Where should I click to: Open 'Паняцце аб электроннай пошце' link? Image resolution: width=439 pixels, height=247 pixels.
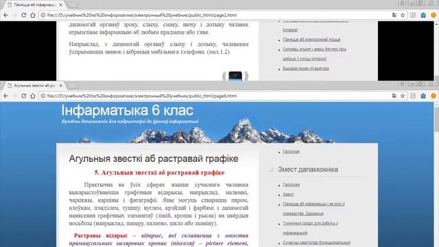click(311, 40)
